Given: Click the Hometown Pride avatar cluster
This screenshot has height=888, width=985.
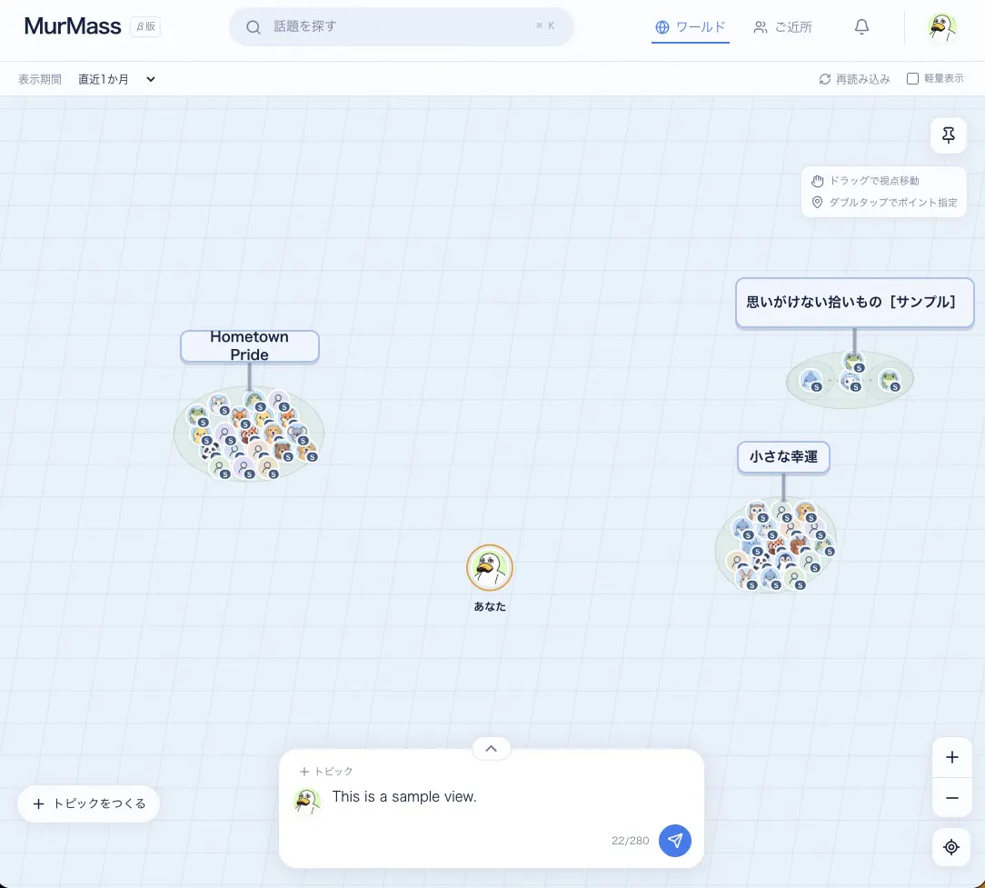Looking at the screenshot, I should pos(249,434).
